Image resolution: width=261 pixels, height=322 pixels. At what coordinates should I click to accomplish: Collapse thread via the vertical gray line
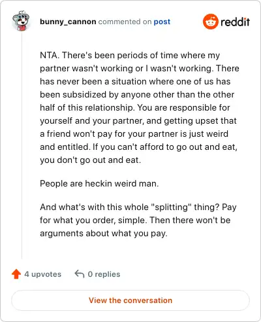[x=22, y=146]
